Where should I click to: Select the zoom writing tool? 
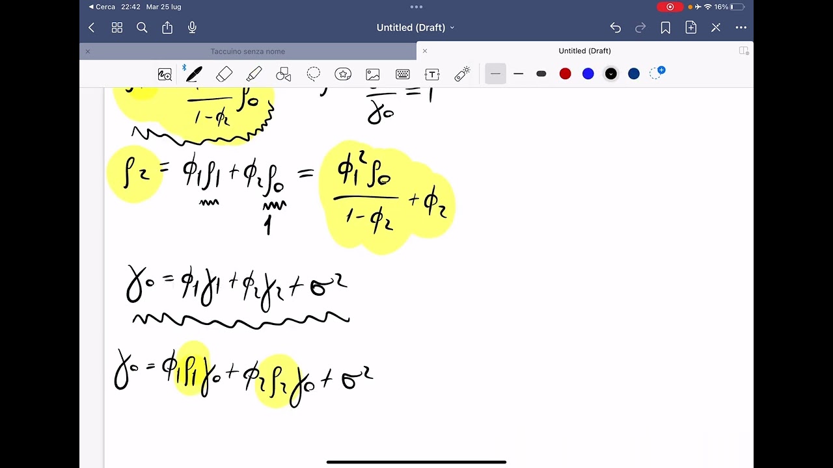pos(165,74)
